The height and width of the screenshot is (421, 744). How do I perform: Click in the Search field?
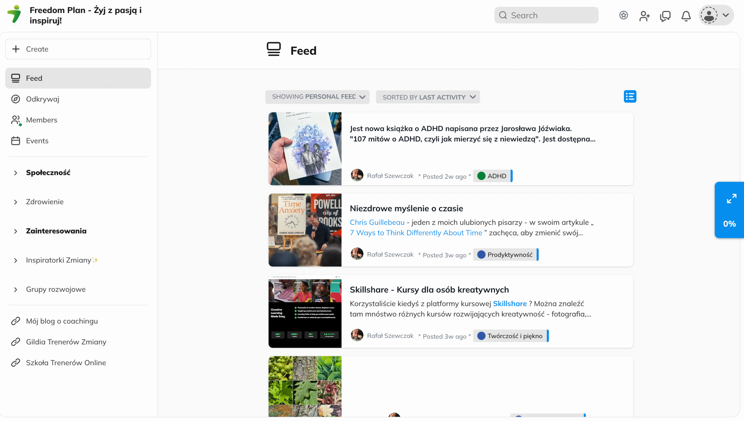click(x=546, y=15)
